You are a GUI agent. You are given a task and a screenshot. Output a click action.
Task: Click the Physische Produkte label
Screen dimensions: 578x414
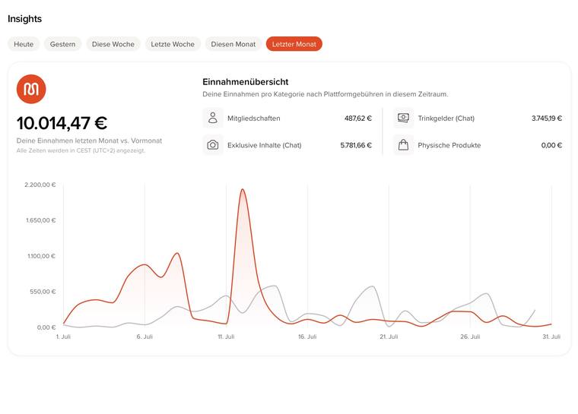(x=449, y=145)
